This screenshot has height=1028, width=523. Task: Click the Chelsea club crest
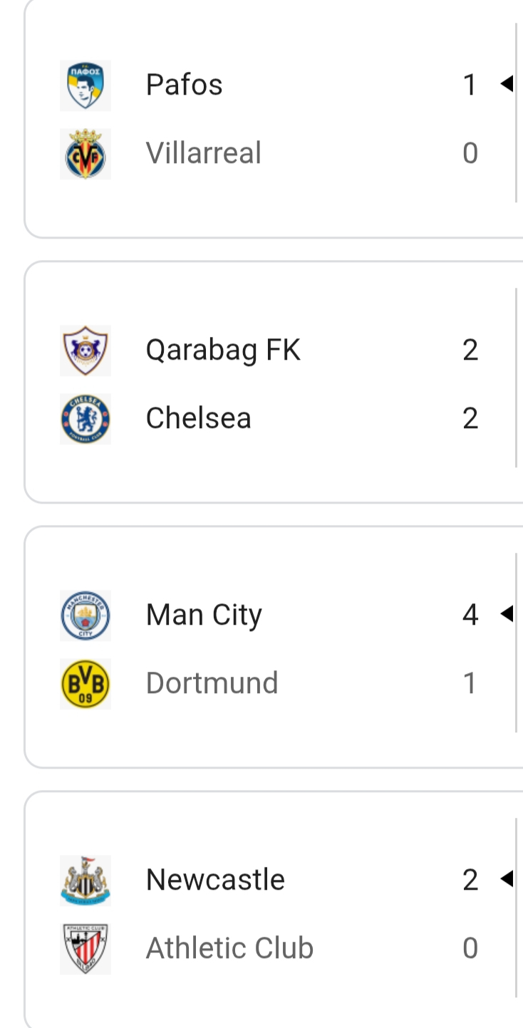86,419
